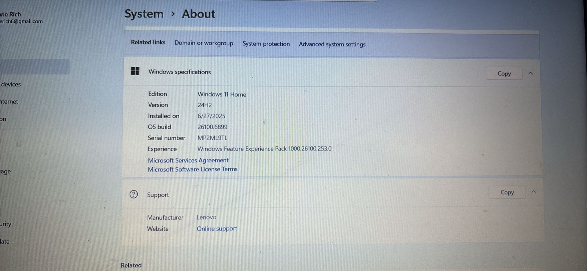Click the Edition label
The image size is (587, 271).
157,94
